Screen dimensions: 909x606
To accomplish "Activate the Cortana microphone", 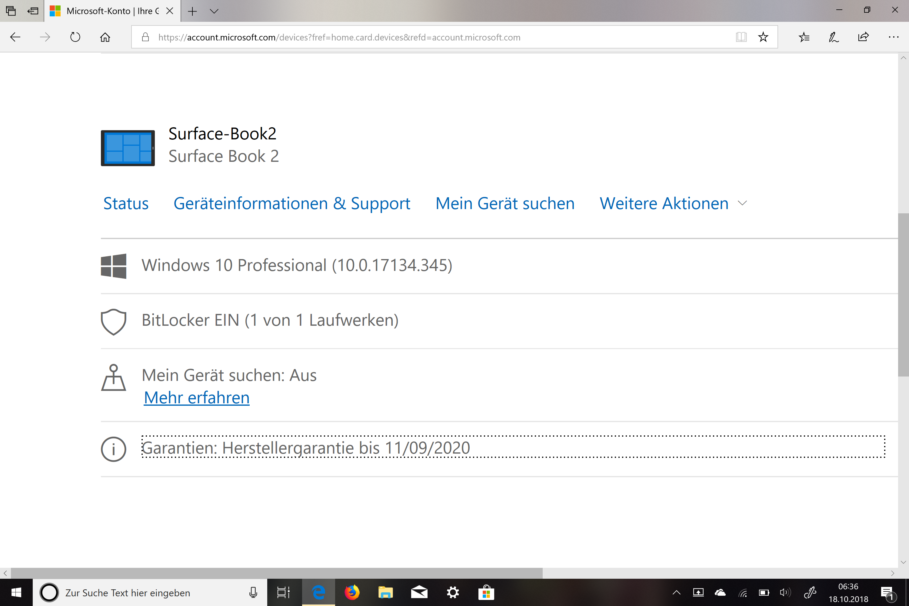I will pos(253,592).
